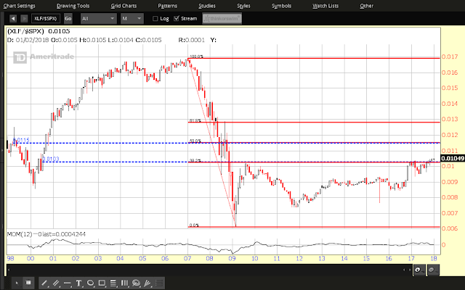Open the M period dropdown
The height and width of the screenshot is (290, 465).
(132, 19)
